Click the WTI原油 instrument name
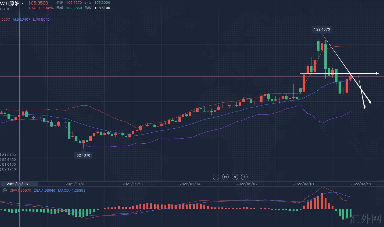 pos(10,3)
